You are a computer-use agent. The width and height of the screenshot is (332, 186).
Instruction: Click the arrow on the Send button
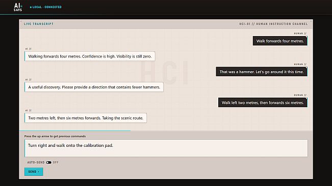[x=39, y=172]
